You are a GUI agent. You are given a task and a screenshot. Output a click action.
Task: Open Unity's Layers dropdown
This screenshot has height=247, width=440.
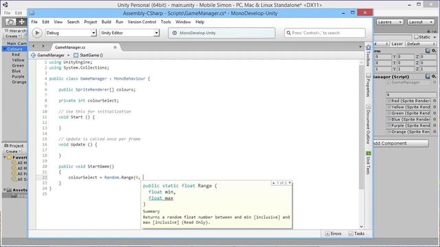click(390, 22)
